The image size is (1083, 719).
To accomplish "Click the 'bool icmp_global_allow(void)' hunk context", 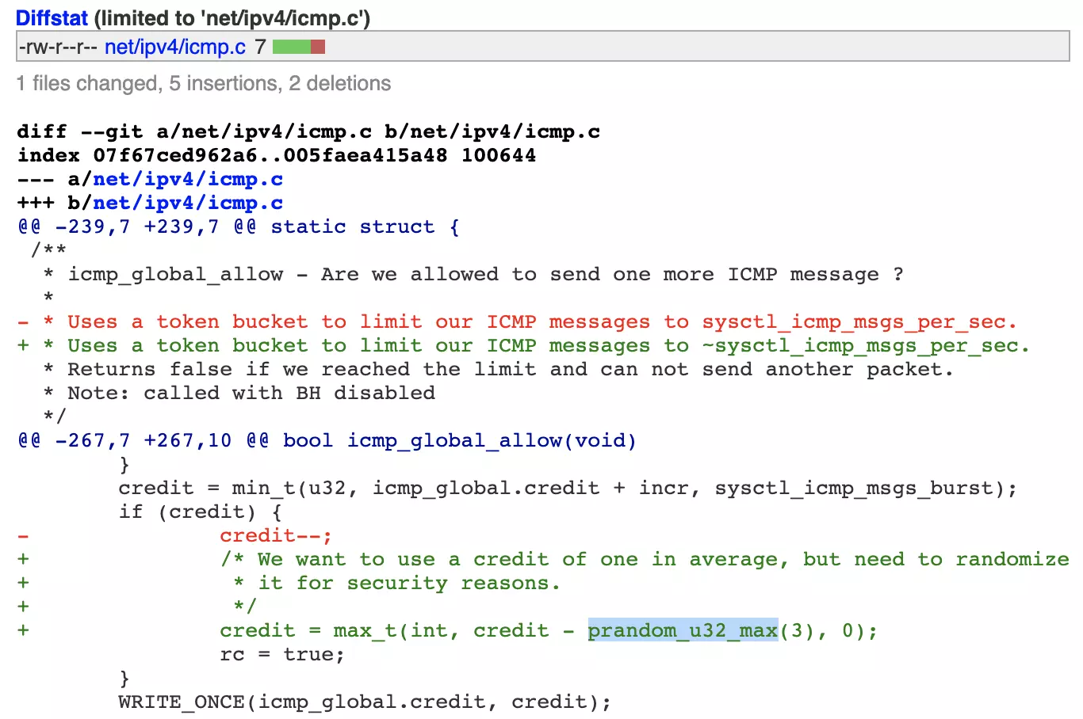I will click(x=460, y=440).
